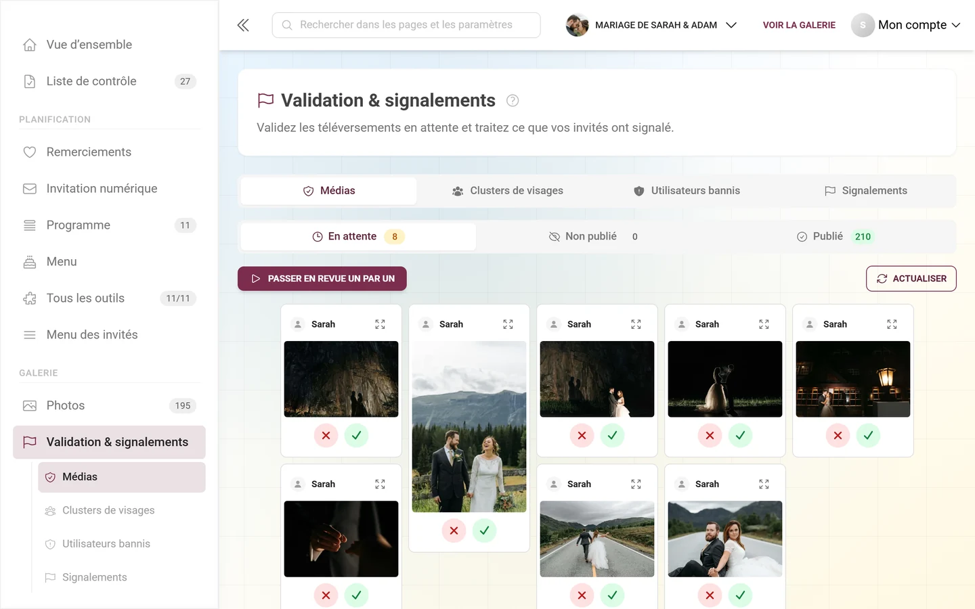Reject the tall mountain forest couple portrait
The height and width of the screenshot is (609, 975).
pos(454,531)
